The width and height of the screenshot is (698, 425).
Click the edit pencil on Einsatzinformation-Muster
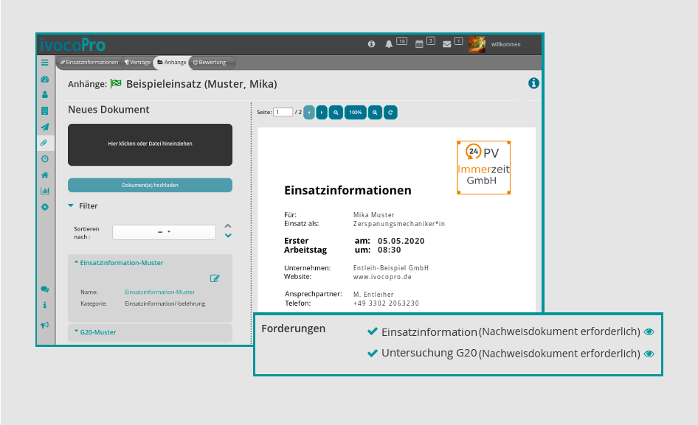coord(215,278)
